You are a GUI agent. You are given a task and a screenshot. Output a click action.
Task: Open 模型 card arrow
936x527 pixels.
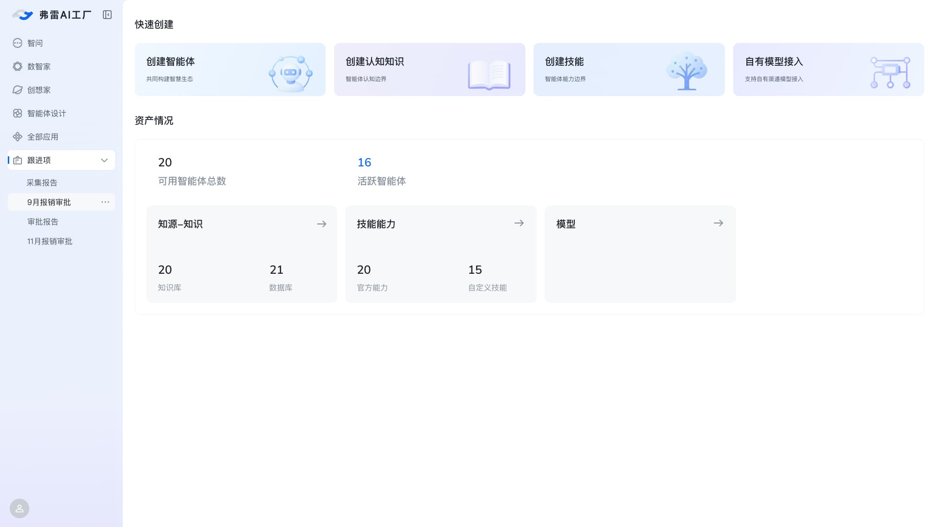(x=718, y=223)
